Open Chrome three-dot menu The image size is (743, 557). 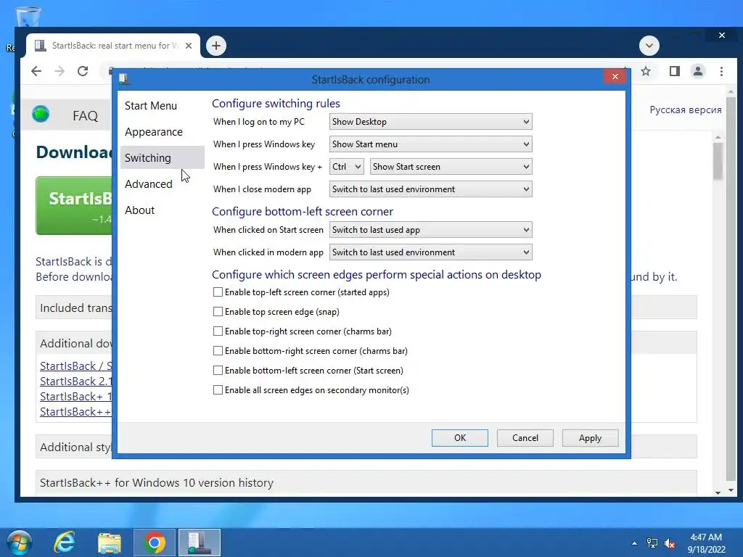(721, 72)
